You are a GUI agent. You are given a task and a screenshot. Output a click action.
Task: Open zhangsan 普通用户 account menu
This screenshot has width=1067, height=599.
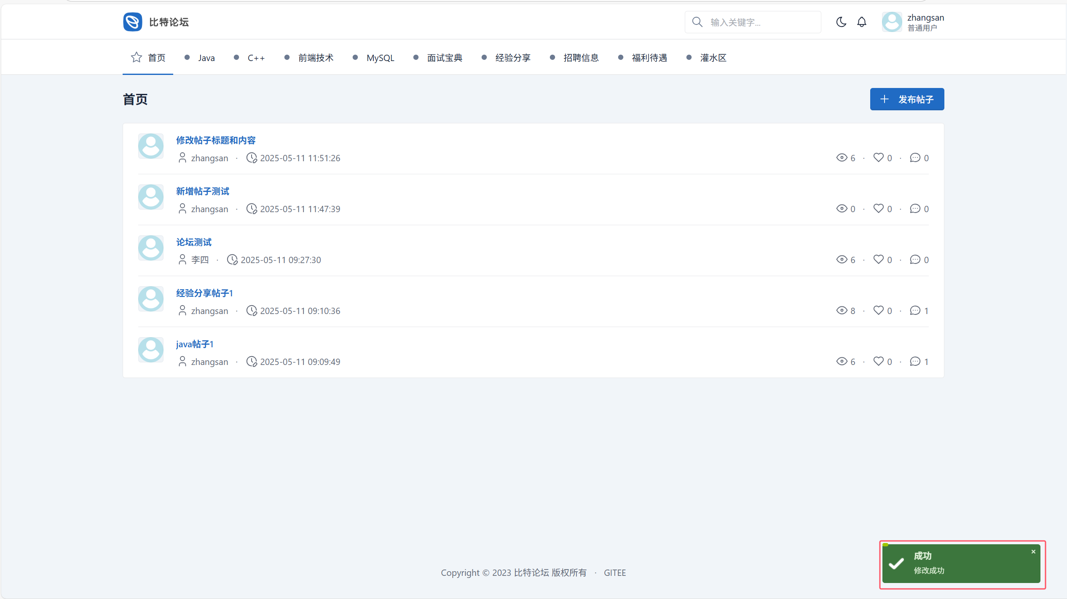(x=925, y=22)
